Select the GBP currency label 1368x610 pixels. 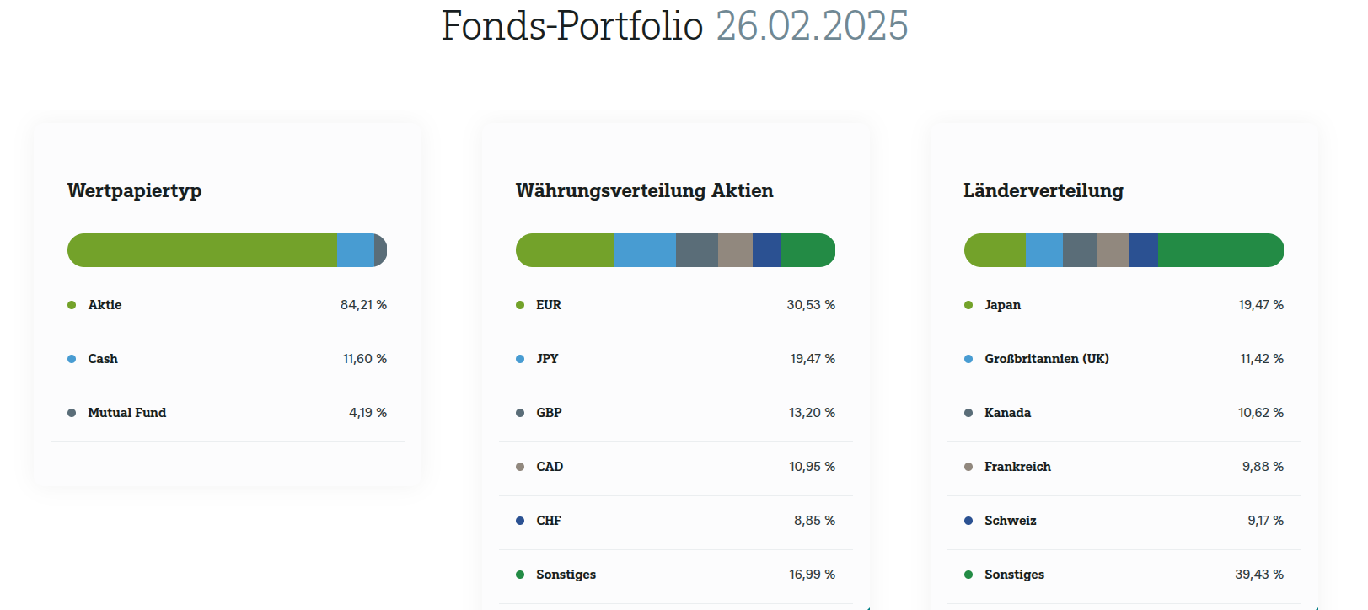coord(549,413)
